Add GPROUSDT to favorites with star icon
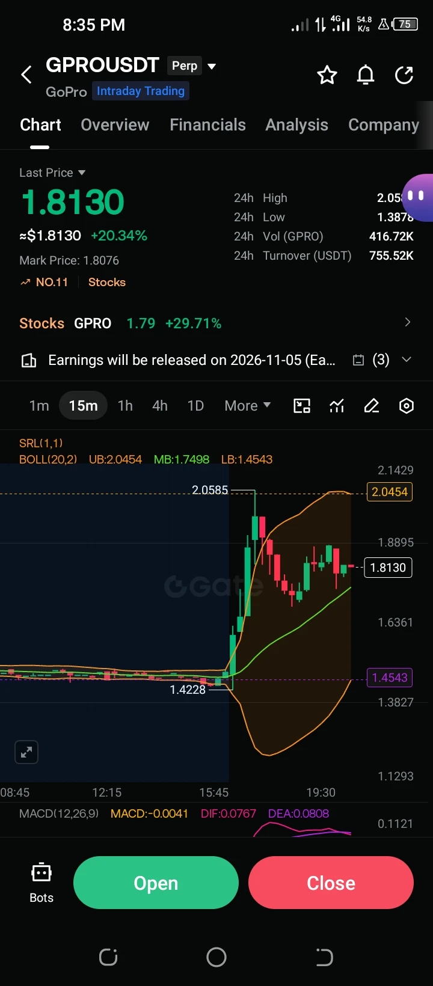Screen dimensions: 433x986 327,75
